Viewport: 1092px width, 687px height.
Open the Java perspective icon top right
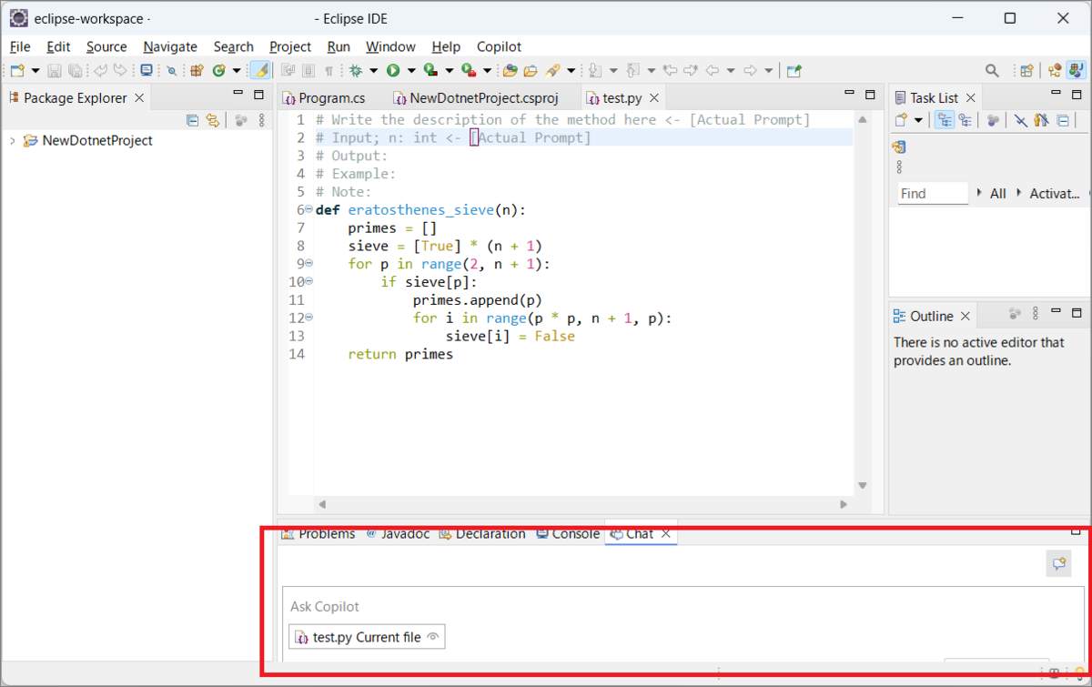click(1075, 69)
